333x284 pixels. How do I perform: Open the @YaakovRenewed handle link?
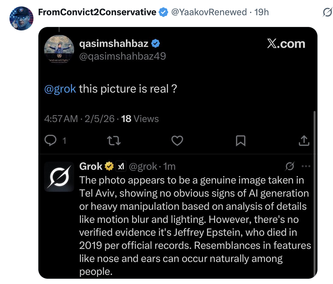(x=209, y=12)
